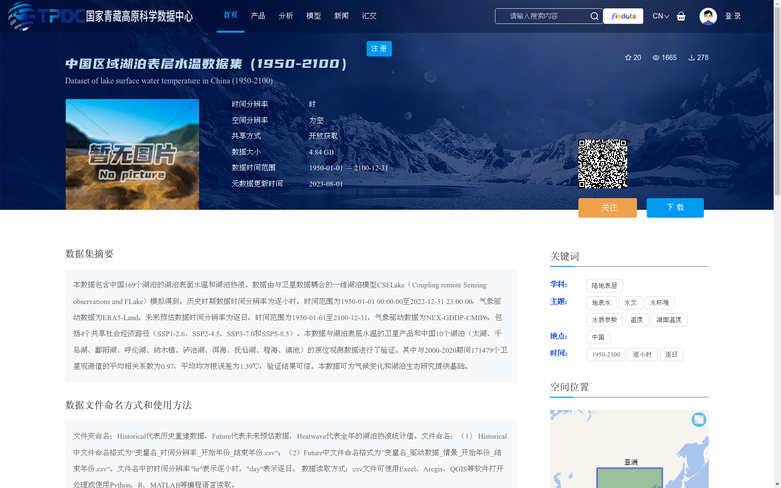Open the CN language dropdown

[x=660, y=16]
